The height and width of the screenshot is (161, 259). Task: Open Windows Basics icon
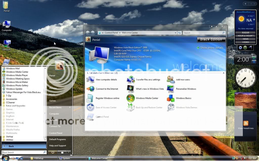point(171,98)
